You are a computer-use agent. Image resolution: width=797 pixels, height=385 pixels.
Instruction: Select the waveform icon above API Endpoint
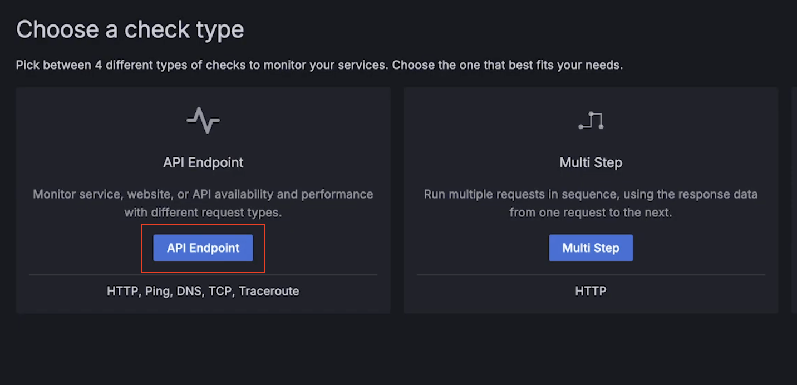(x=203, y=120)
